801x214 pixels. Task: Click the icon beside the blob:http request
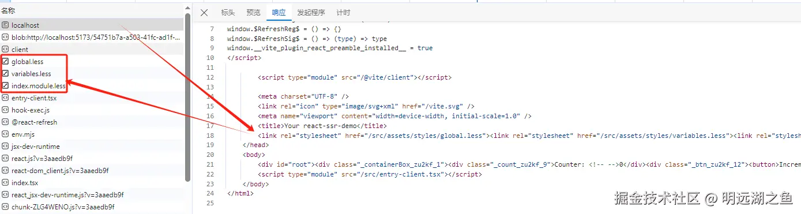pos(5,37)
